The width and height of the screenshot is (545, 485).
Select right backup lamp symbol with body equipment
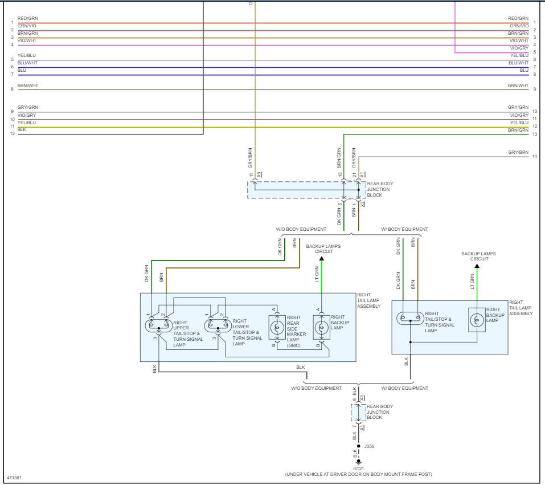(477, 320)
